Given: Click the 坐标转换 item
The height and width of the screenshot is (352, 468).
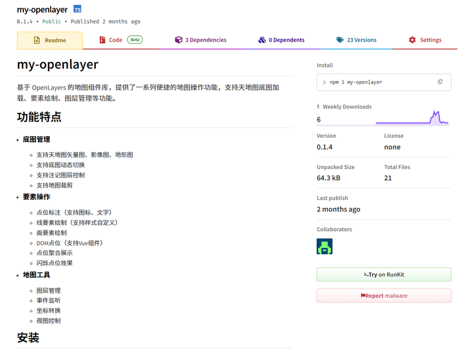Looking at the screenshot, I should 49,310.
